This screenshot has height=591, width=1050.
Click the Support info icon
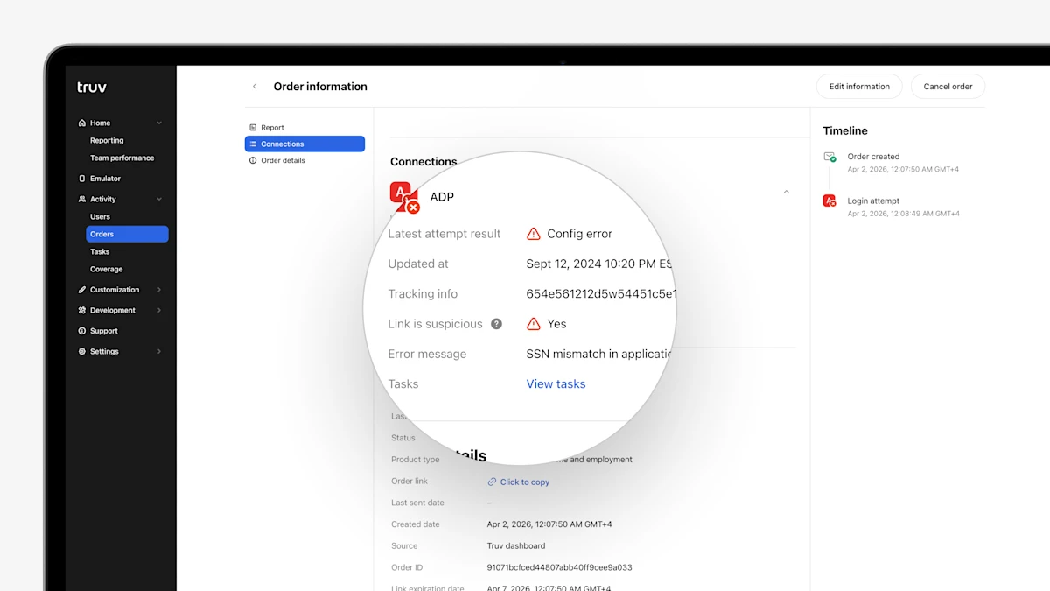(x=82, y=331)
